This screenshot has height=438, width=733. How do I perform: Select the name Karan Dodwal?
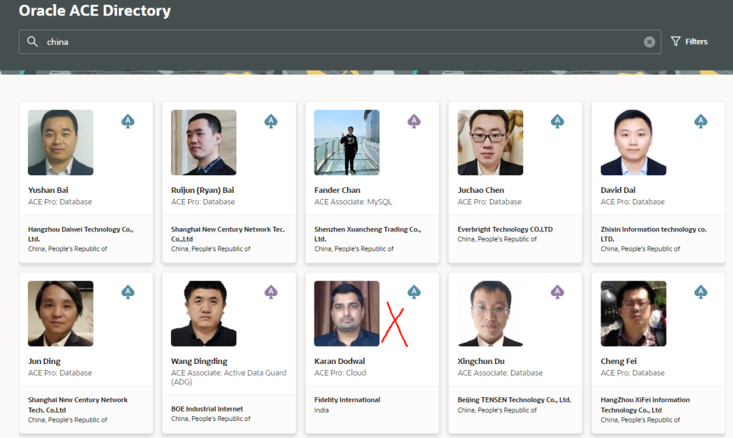[x=339, y=361]
